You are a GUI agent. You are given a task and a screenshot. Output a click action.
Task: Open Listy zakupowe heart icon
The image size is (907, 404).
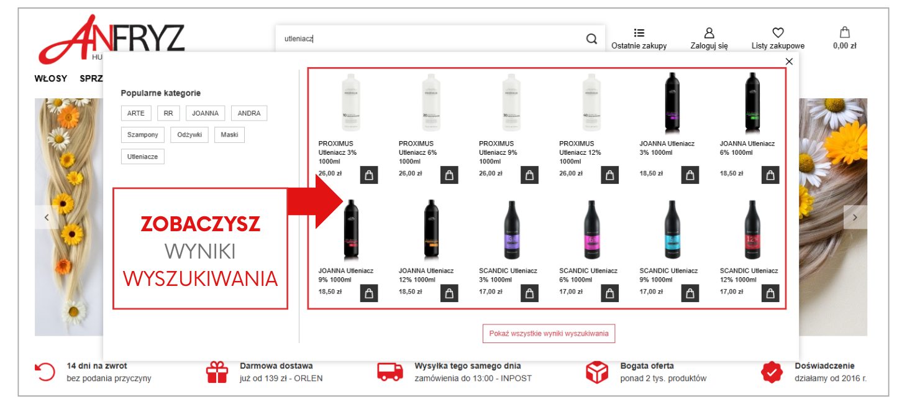(x=778, y=32)
